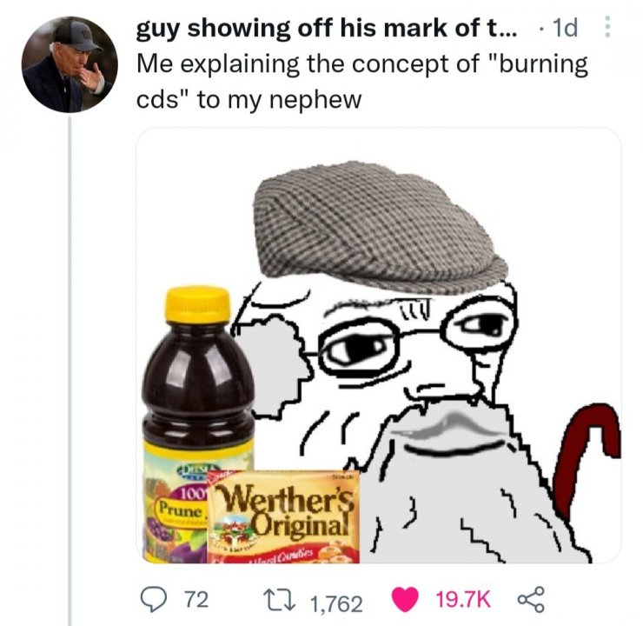The image size is (643, 626).
Task: Click the Werther's Original candy bag
Action: click(283, 516)
